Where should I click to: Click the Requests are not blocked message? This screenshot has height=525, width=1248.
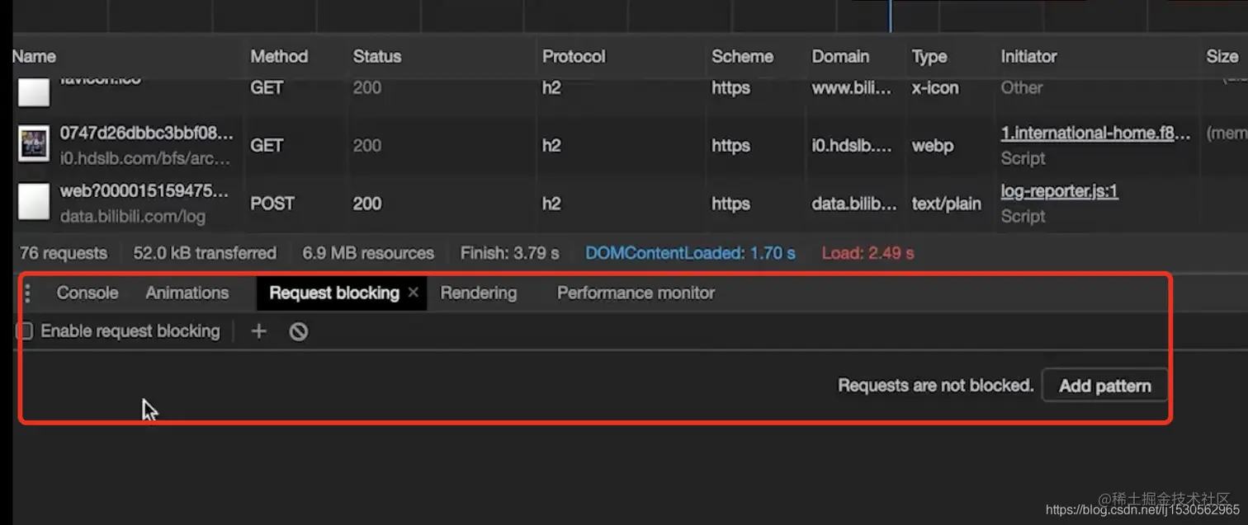(x=936, y=386)
